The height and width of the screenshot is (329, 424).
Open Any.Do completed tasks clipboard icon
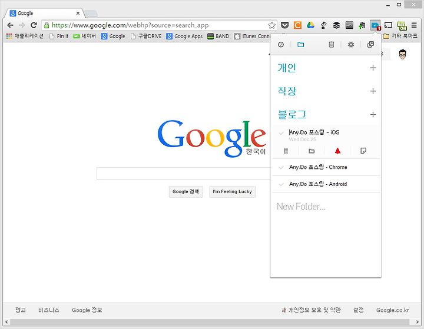(331, 45)
